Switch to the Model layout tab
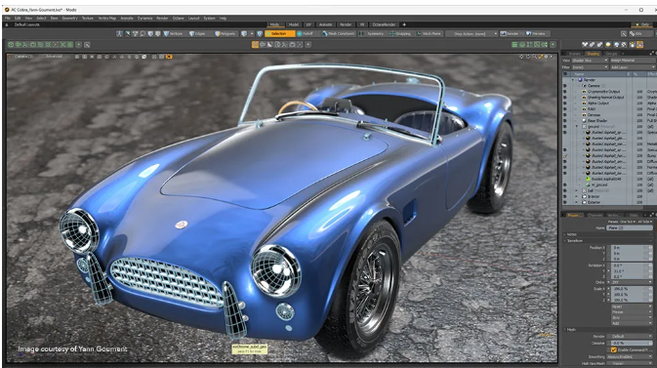 (294, 24)
